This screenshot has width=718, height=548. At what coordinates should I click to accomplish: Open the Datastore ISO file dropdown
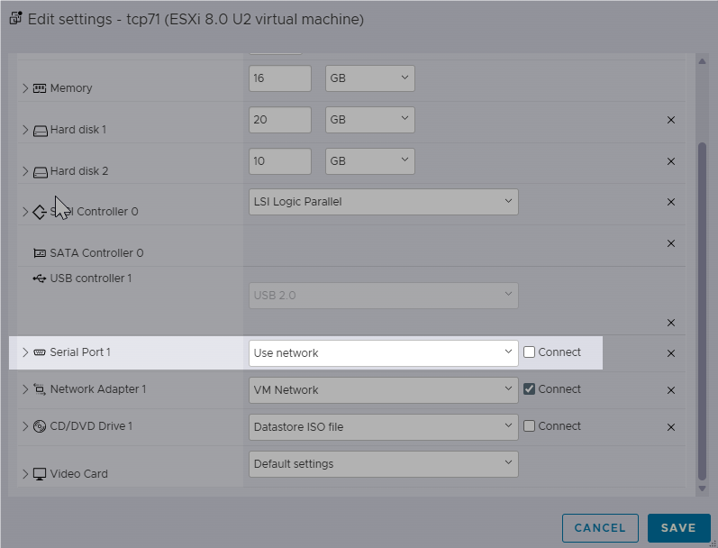pos(383,427)
